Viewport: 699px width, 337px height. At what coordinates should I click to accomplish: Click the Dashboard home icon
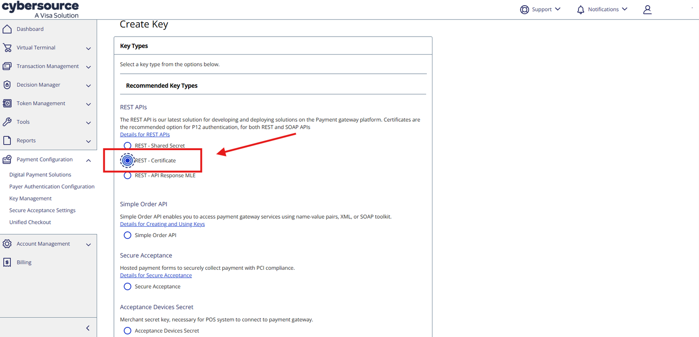7,29
